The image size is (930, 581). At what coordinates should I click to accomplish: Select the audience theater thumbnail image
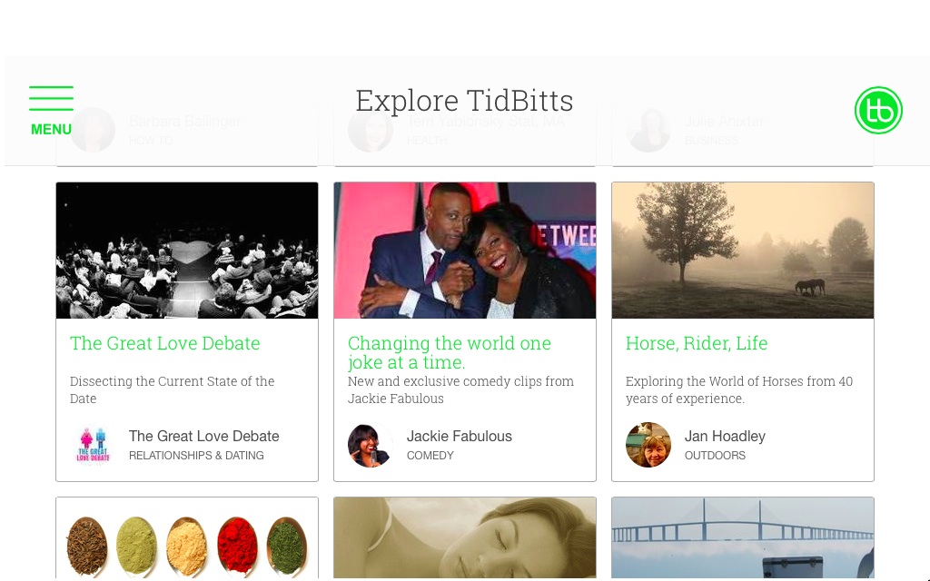click(x=187, y=251)
